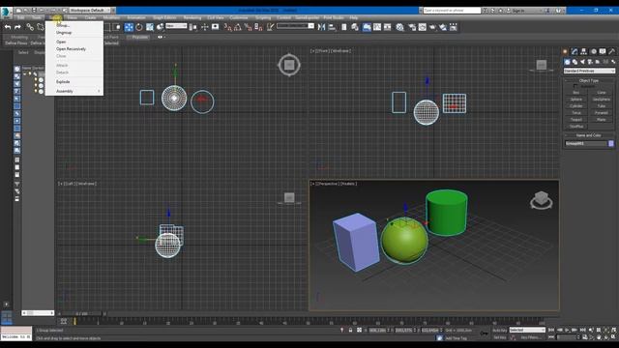This screenshot has width=619, height=348.
Task: Toggle visibility of first child object in explorer
Action: (x=36, y=79)
